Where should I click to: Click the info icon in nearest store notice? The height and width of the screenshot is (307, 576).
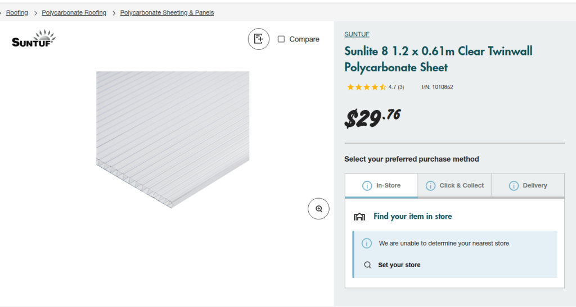click(x=367, y=244)
